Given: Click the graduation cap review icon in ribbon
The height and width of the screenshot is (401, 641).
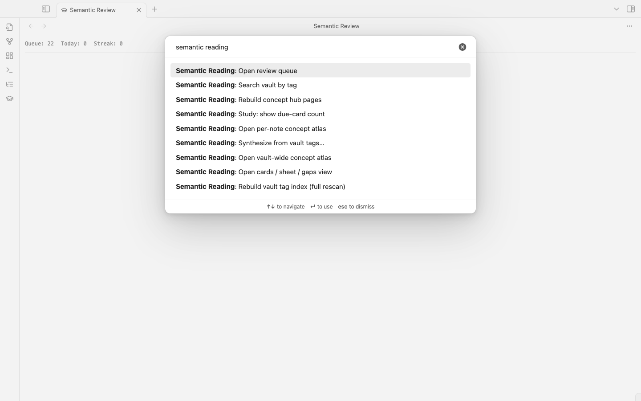Looking at the screenshot, I should click(x=9, y=98).
